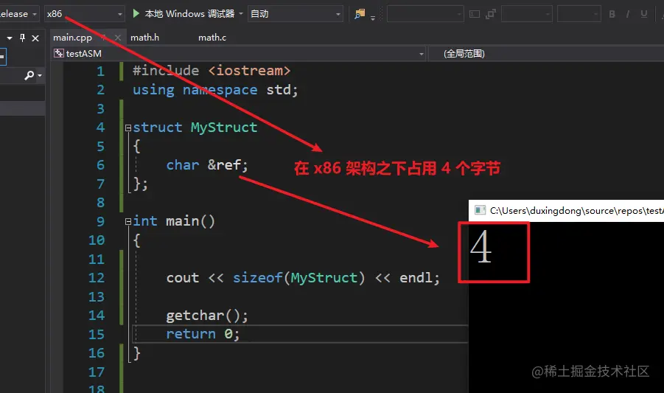This screenshot has width=664, height=393.
Task: Switch to math.c tab
Action: pyautogui.click(x=212, y=38)
